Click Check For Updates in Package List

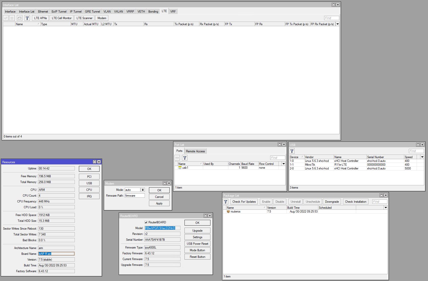click(244, 202)
